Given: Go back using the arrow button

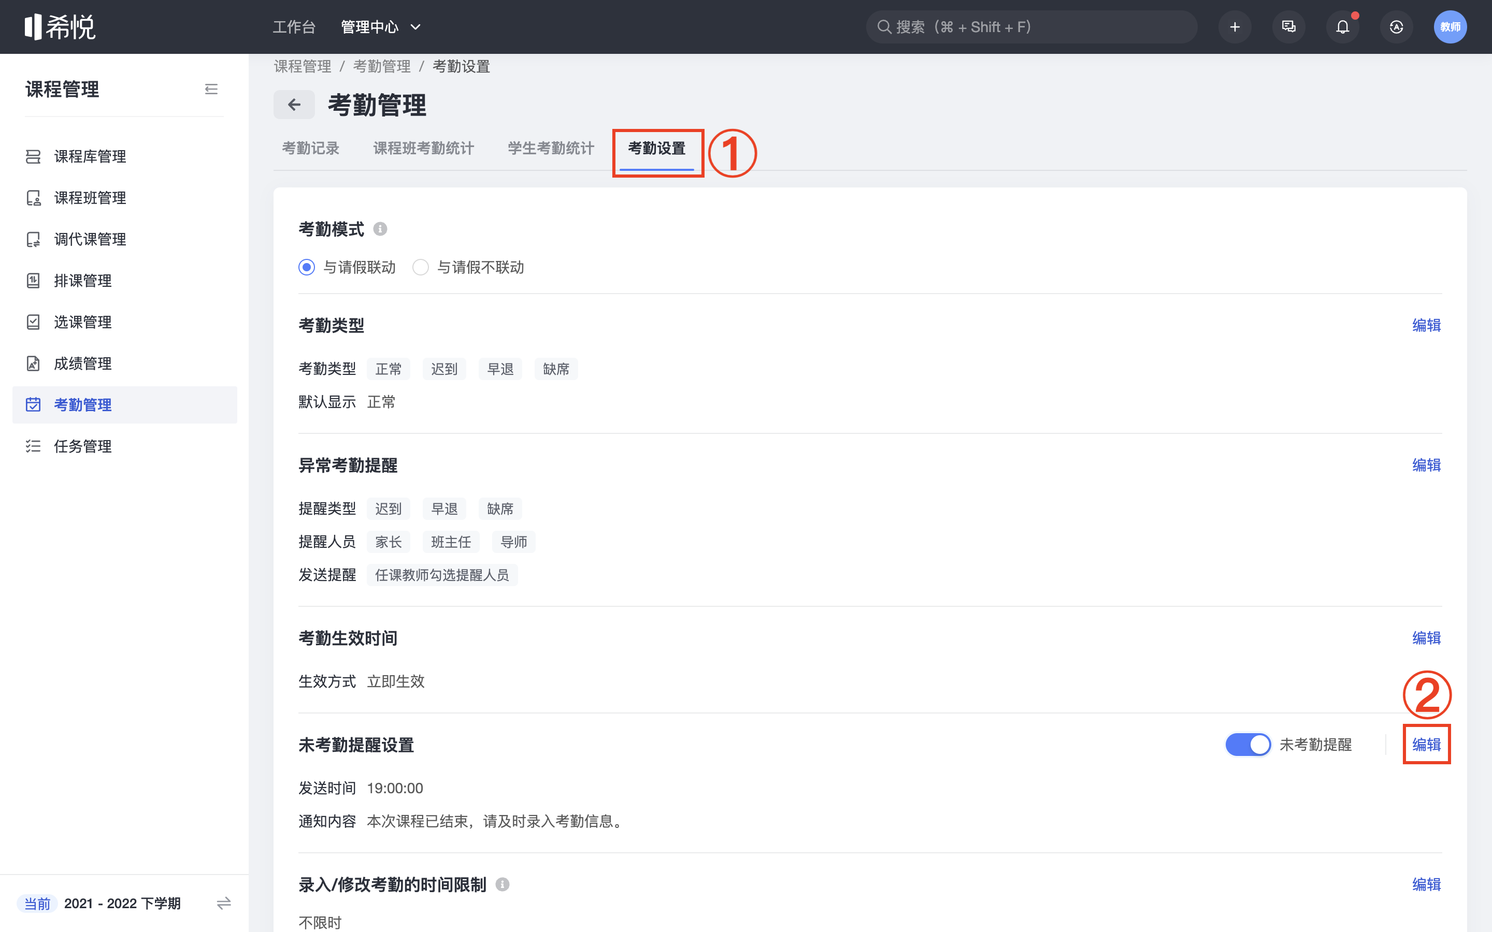Looking at the screenshot, I should pos(294,105).
